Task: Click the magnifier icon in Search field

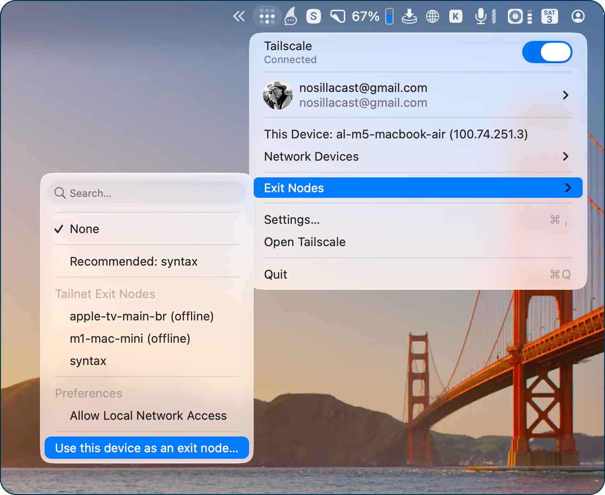Action: point(60,193)
